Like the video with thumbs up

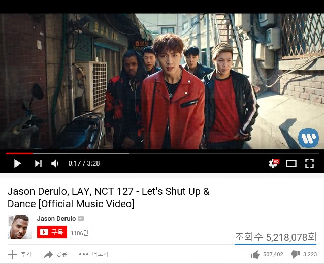point(255,254)
